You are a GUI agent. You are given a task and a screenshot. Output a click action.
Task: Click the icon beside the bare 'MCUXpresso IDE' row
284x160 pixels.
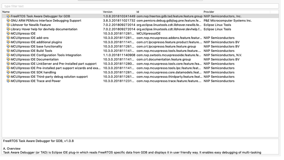[x=8, y=34]
